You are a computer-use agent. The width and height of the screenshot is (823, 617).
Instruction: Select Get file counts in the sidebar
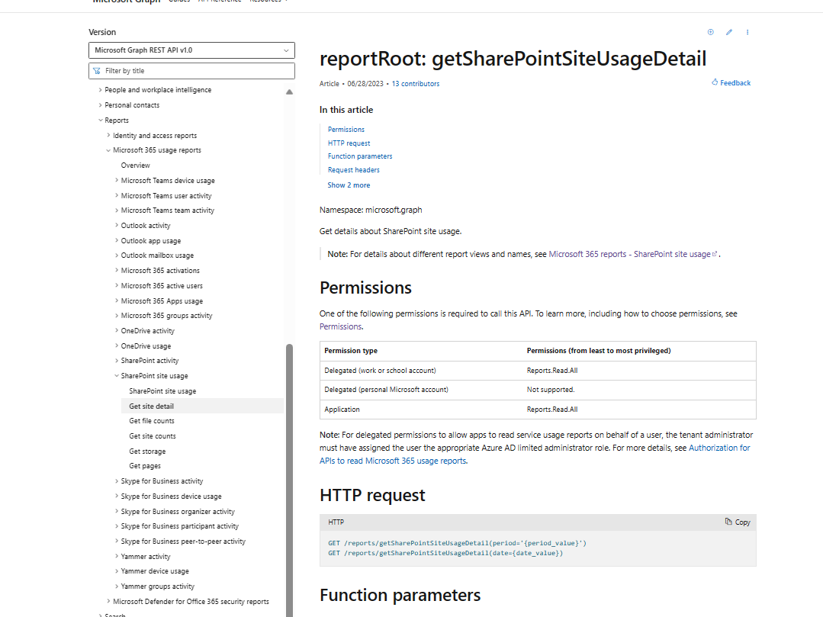[151, 420]
